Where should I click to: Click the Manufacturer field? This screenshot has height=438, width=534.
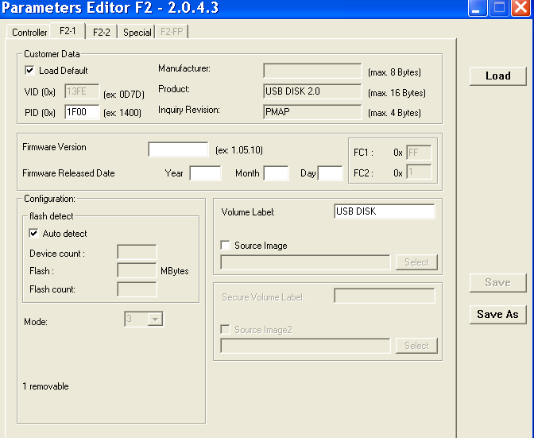point(311,71)
